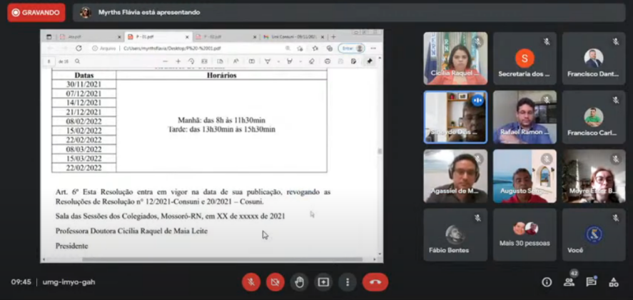
Task: Click the browser Entrar sign-in button
Action: point(347,49)
